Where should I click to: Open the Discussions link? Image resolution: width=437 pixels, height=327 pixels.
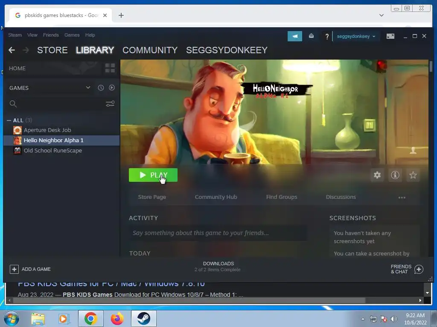tap(341, 197)
